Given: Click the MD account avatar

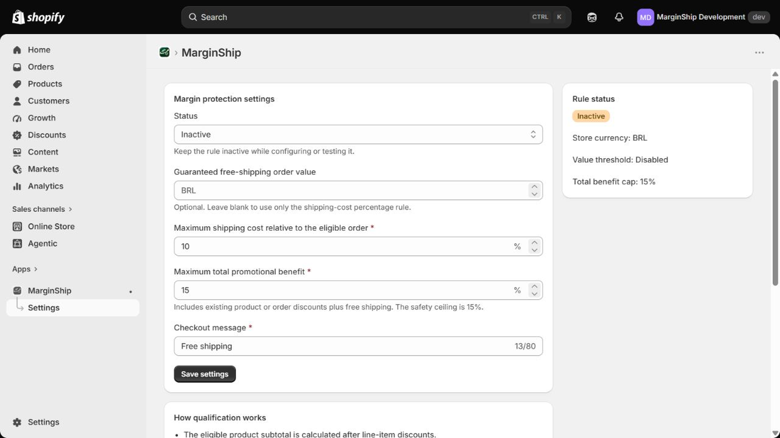Looking at the screenshot, I should [645, 17].
